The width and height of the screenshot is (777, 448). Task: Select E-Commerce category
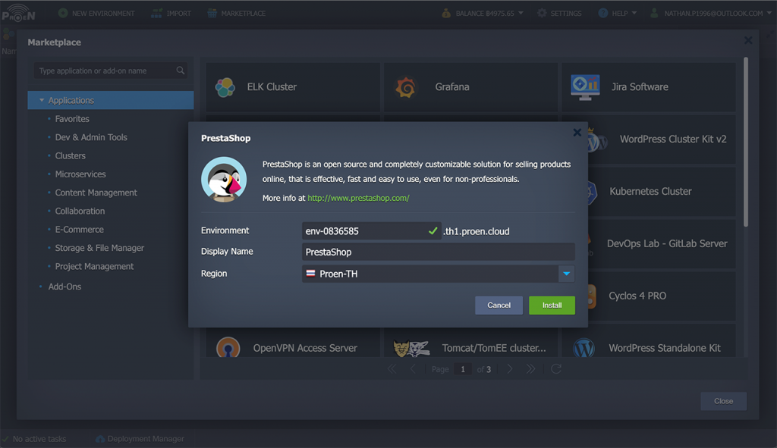pyautogui.click(x=79, y=229)
